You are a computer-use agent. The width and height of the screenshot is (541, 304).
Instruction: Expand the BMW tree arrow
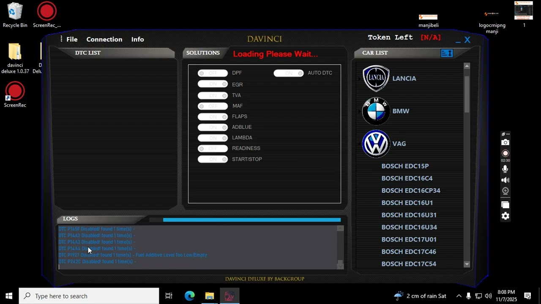point(360,111)
